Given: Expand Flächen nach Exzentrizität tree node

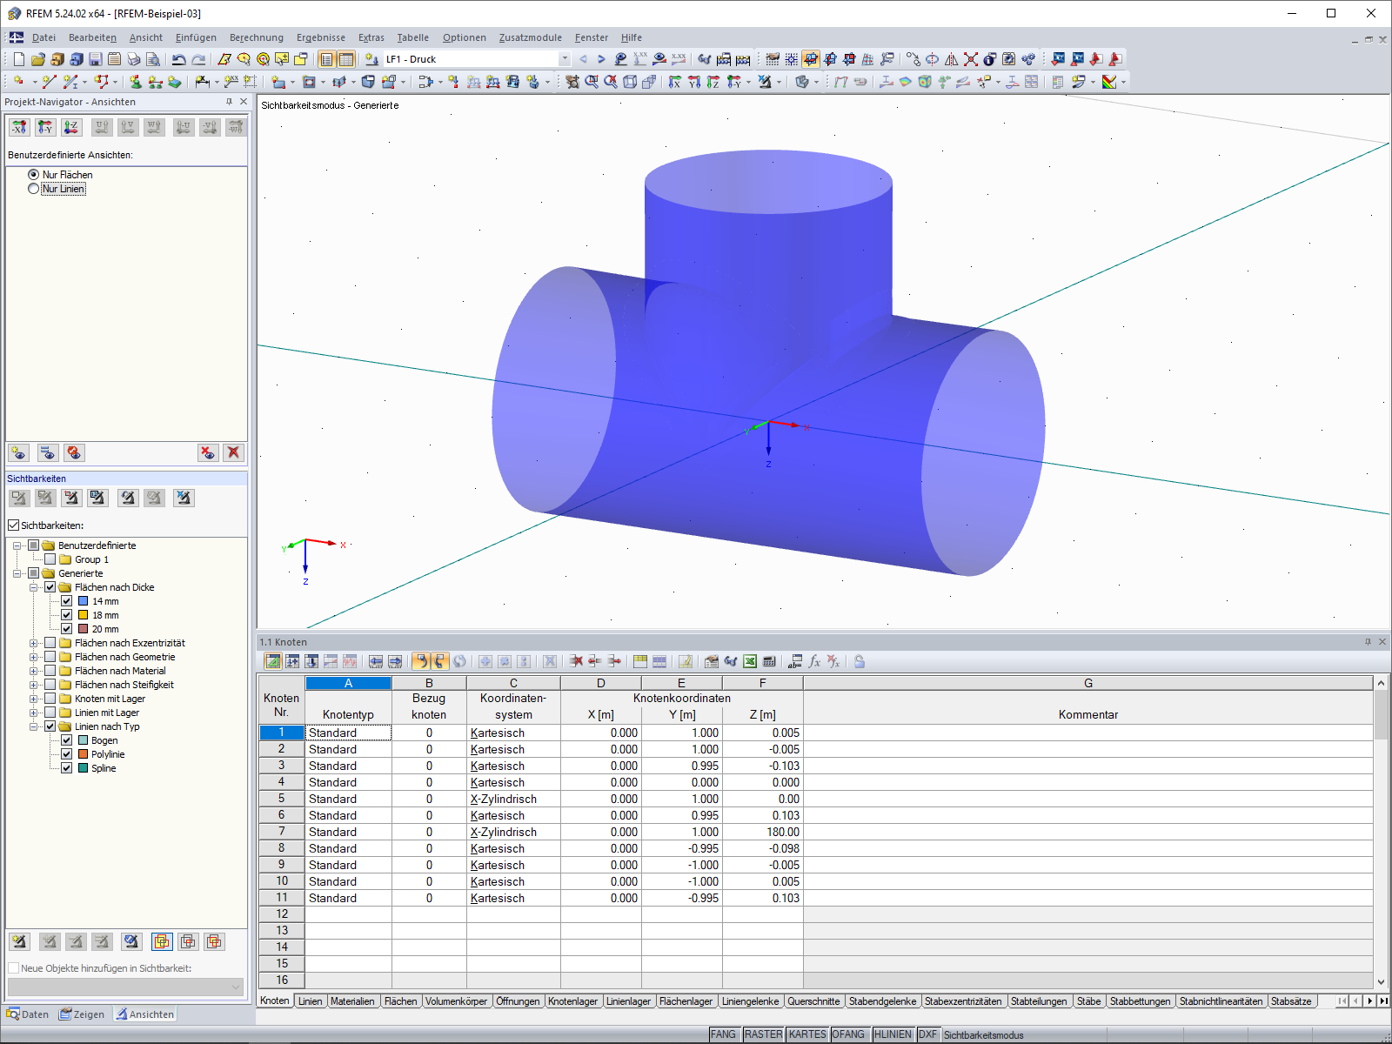Looking at the screenshot, I should 33,643.
